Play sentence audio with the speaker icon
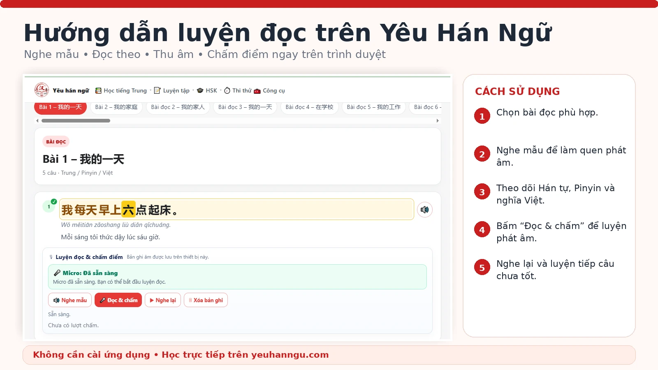The image size is (658, 370). click(425, 210)
